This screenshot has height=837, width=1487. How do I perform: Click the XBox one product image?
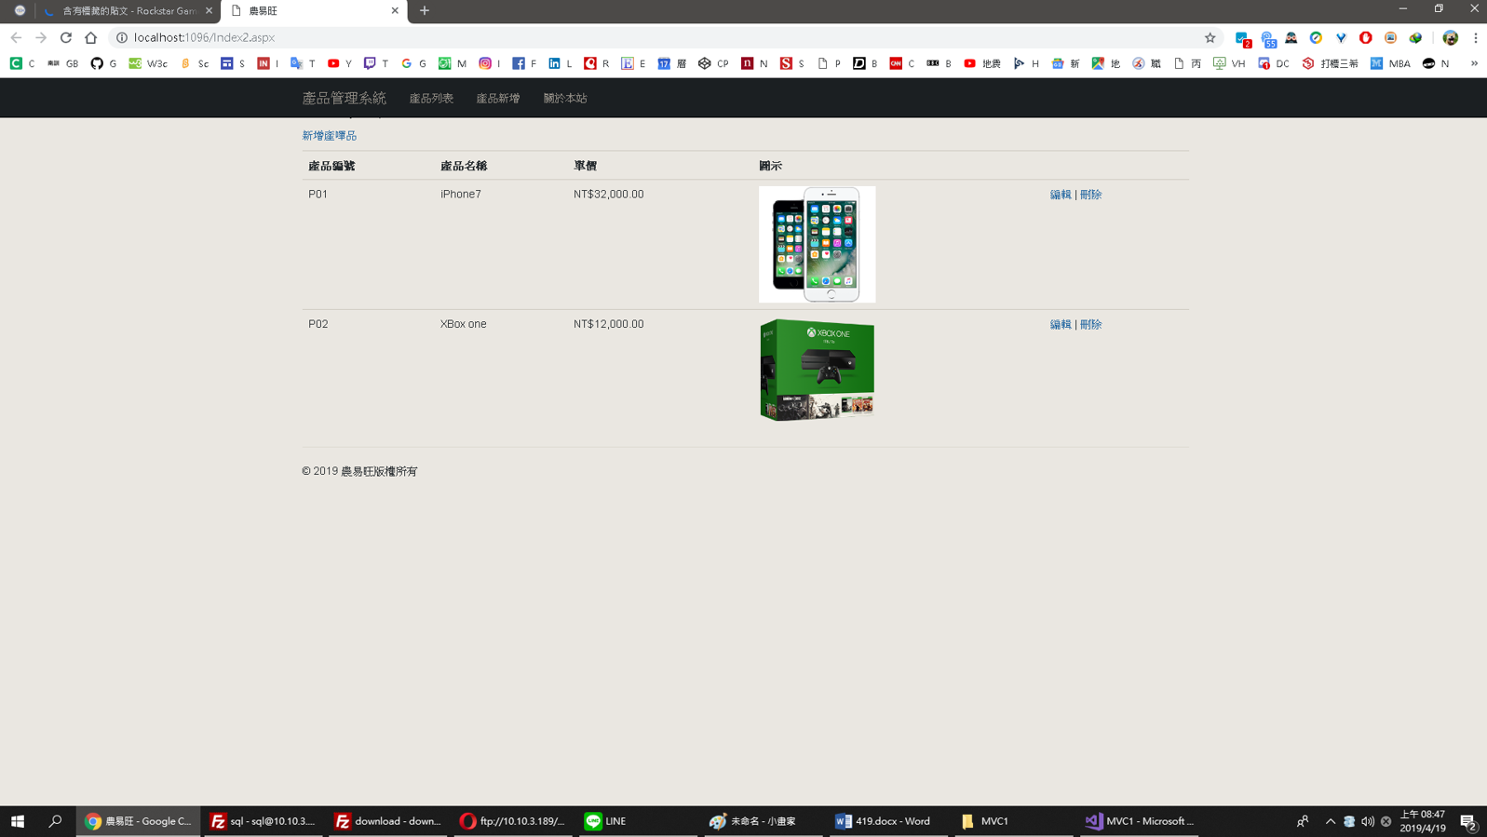(817, 370)
